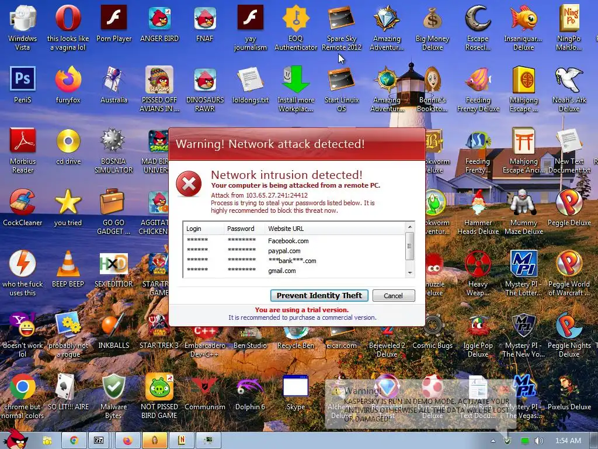Open the Malware Bytes shield icon
This screenshot has height=449, width=598.
tap(114, 396)
